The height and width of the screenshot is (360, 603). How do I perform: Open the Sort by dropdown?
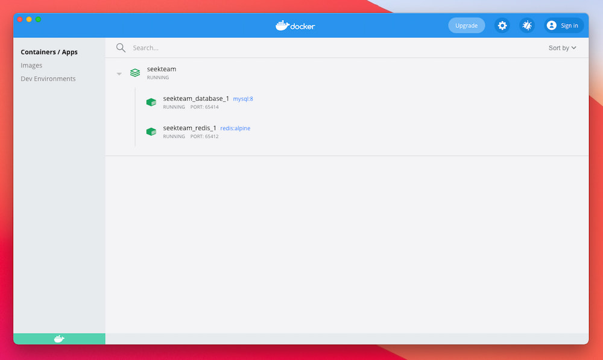(562, 48)
